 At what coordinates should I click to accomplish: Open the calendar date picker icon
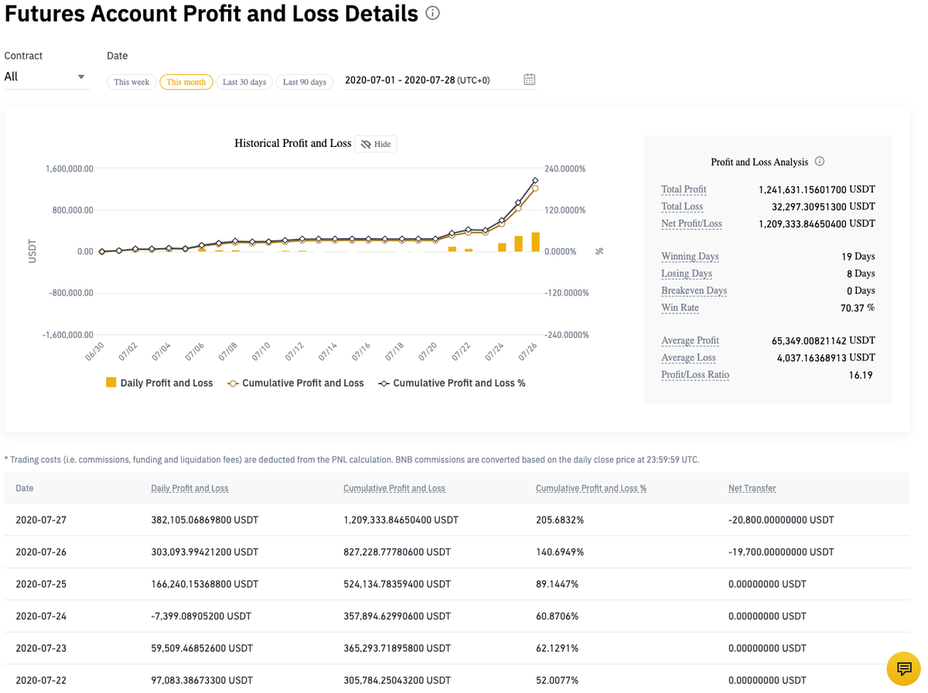coord(530,80)
